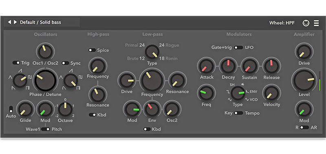Toggle the oscillator Sync switch
The image size is (326, 154).
66,63
